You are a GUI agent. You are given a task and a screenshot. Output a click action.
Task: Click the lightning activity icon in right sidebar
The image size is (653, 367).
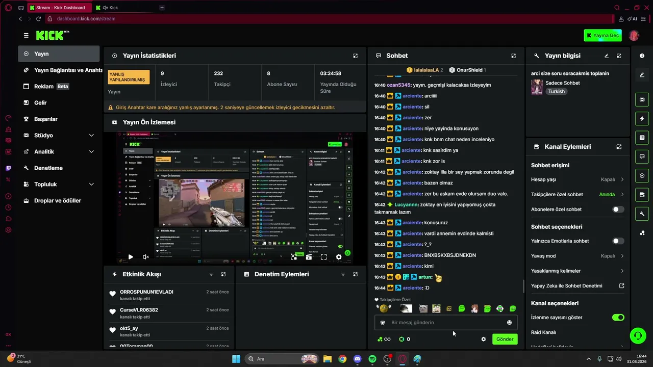point(642,119)
